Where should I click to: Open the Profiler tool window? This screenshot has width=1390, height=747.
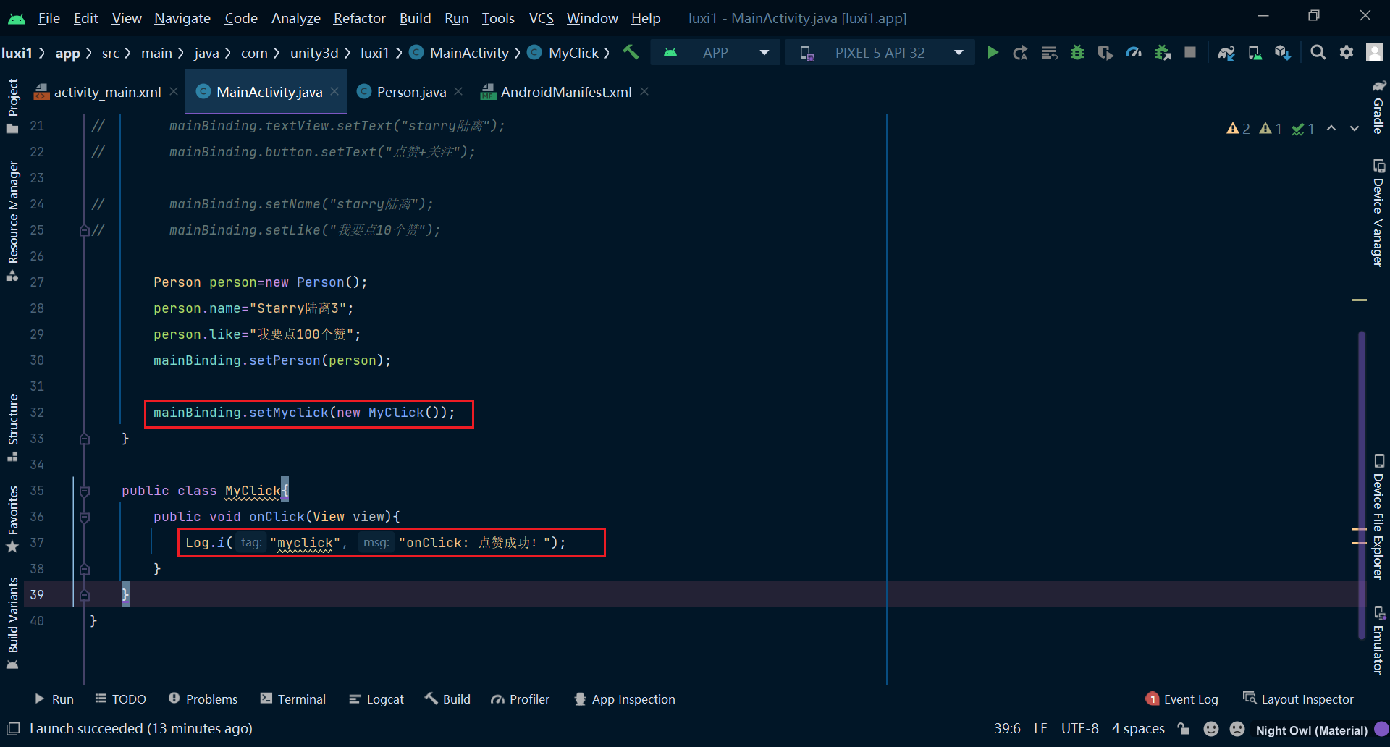click(521, 699)
